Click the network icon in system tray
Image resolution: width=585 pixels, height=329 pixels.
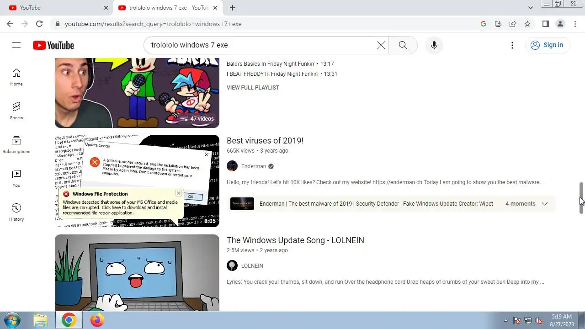(528, 320)
